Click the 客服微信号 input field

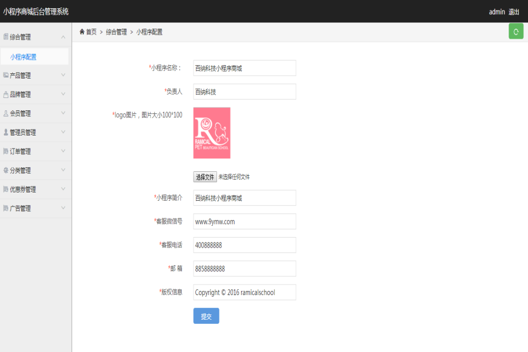click(x=245, y=221)
